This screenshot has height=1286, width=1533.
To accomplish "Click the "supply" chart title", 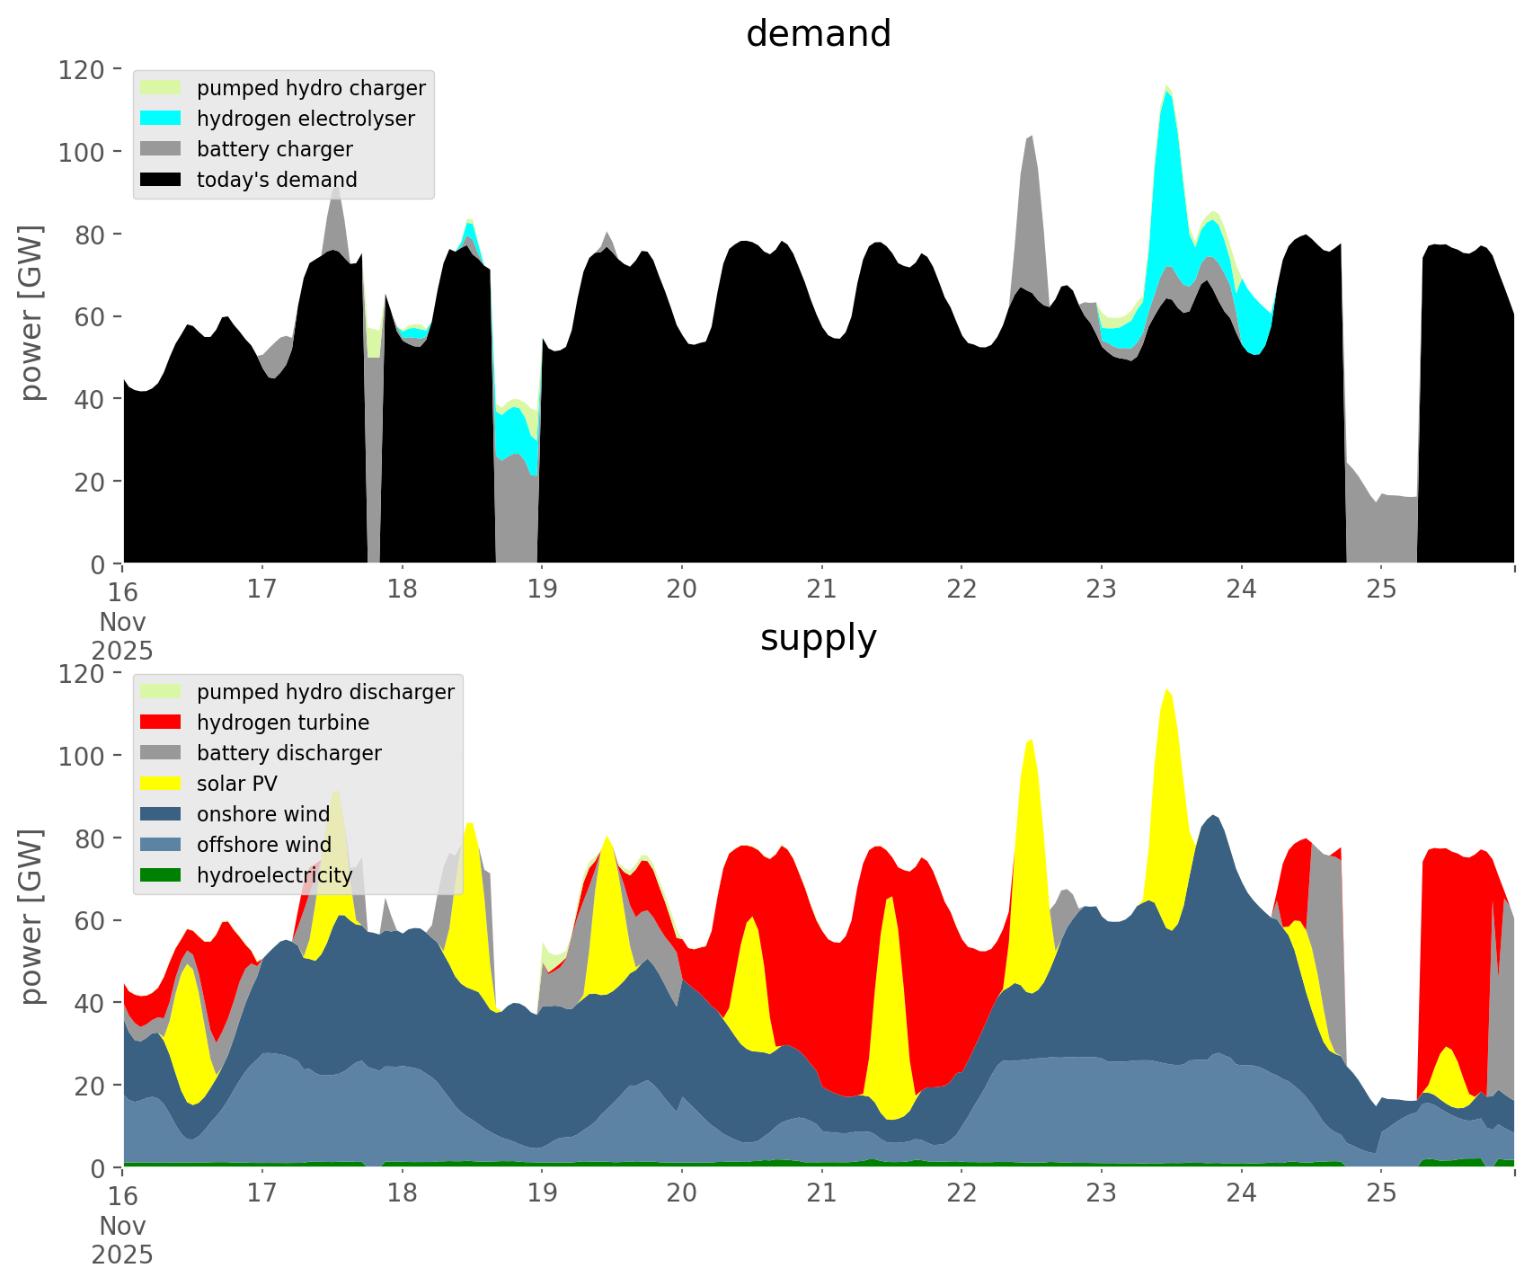I will coord(818,638).
